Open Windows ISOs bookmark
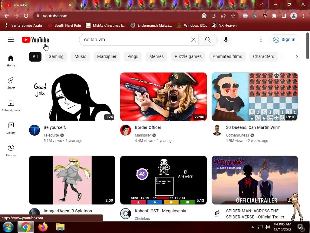Viewport: 310px width, 233px height. tap(192, 25)
